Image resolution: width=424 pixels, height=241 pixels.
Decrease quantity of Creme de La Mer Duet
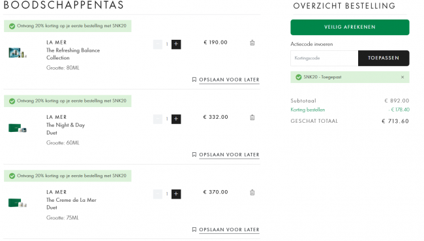(x=158, y=194)
